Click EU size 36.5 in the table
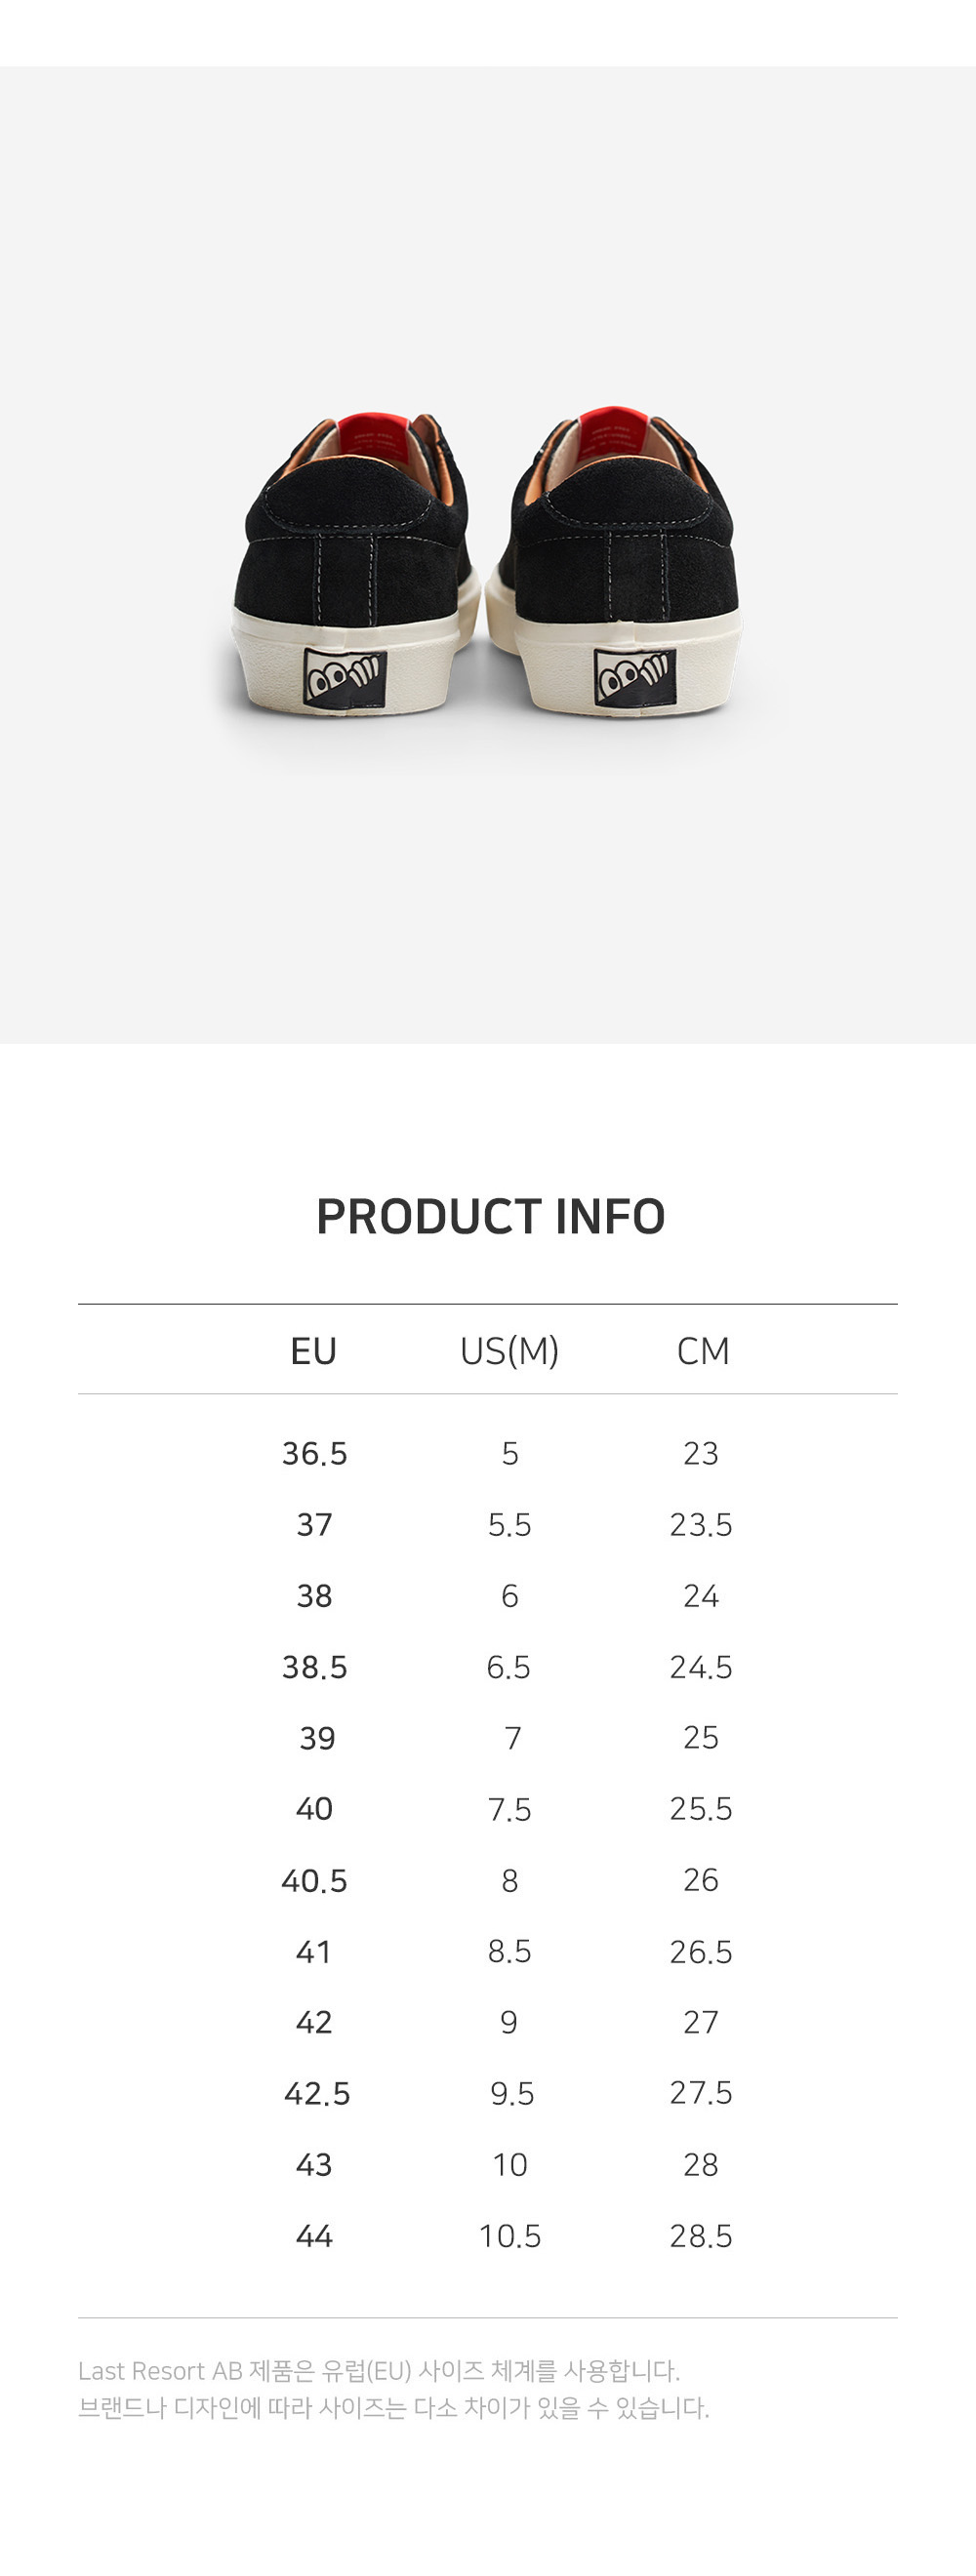 (x=314, y=1453)
